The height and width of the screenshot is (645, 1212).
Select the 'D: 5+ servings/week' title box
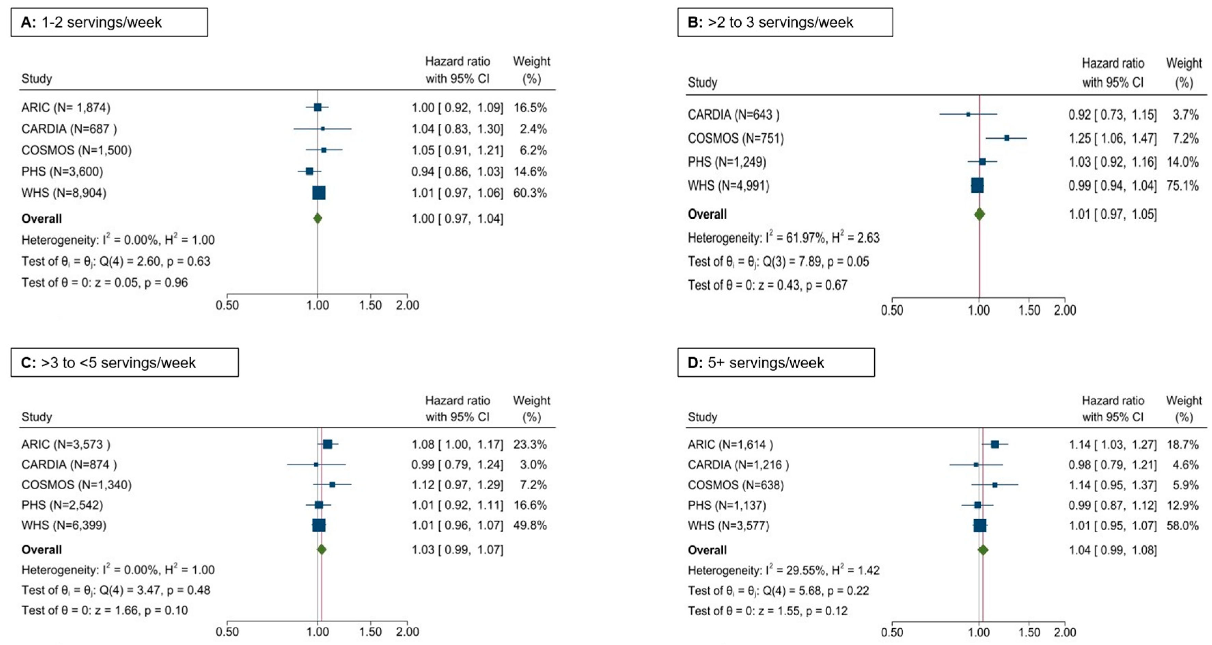click(776, 362)
